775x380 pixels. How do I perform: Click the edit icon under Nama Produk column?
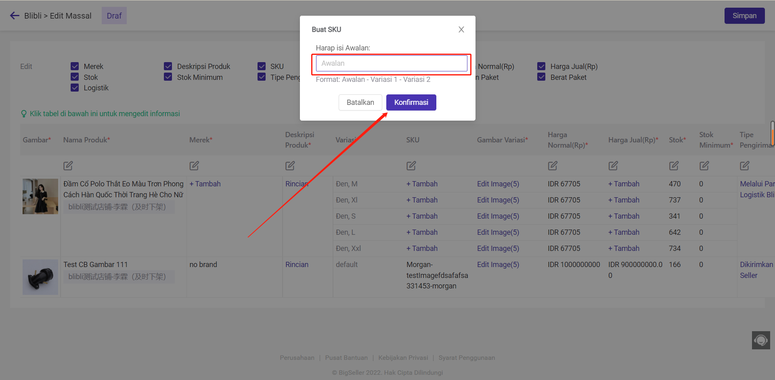(x=68, y=166)
